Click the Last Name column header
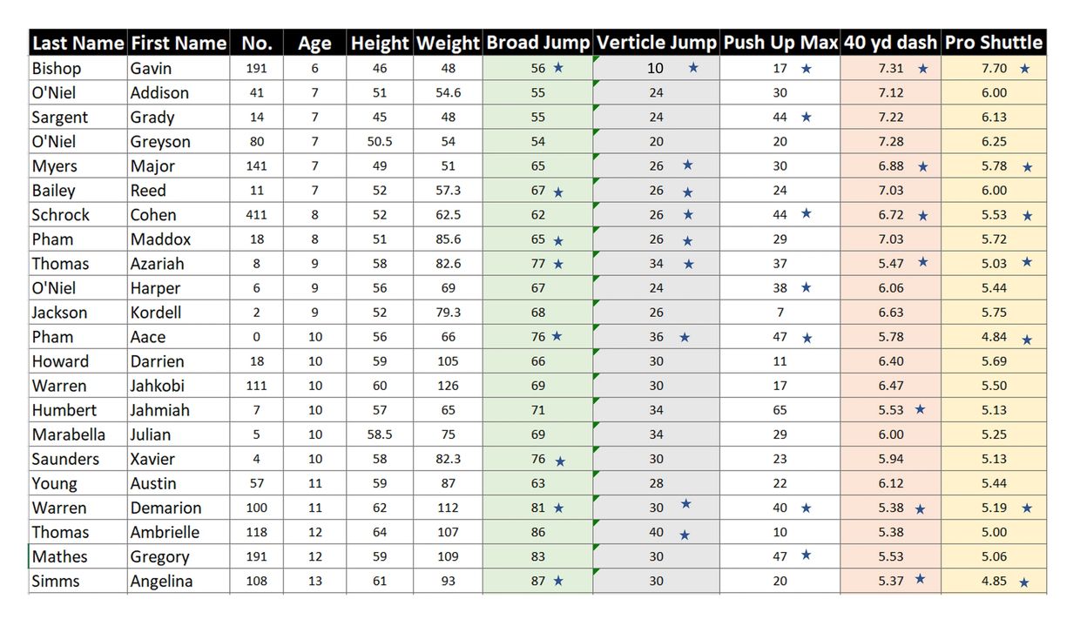 point(78,43)
